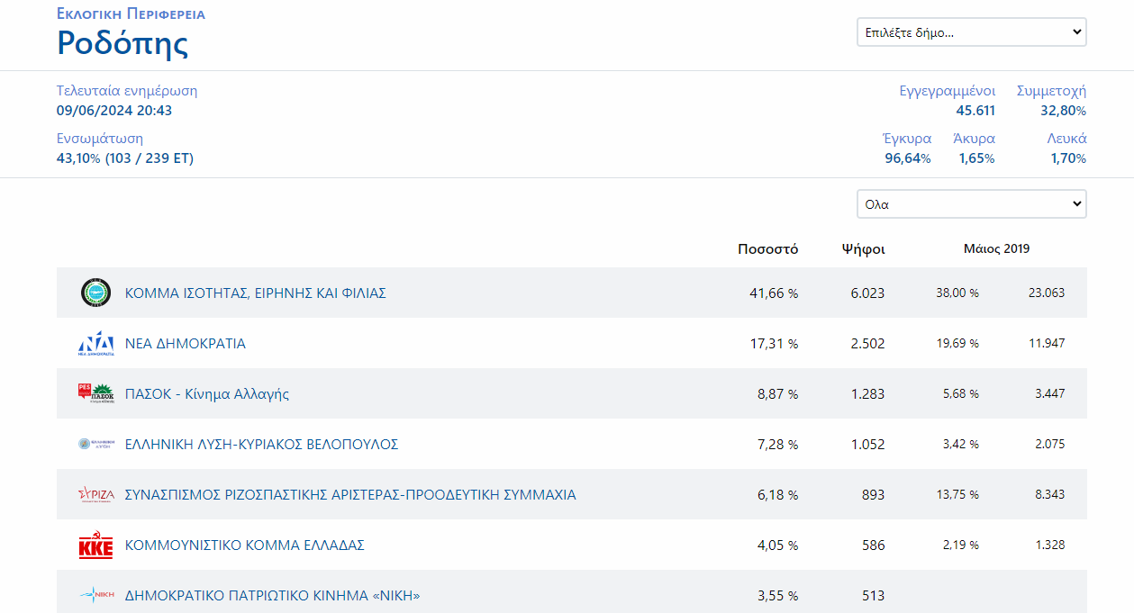Click the ΠΑΣΟΚ party logo
Image resolution: width=1134 pixels, height=613 pixels.
[95, 393]
